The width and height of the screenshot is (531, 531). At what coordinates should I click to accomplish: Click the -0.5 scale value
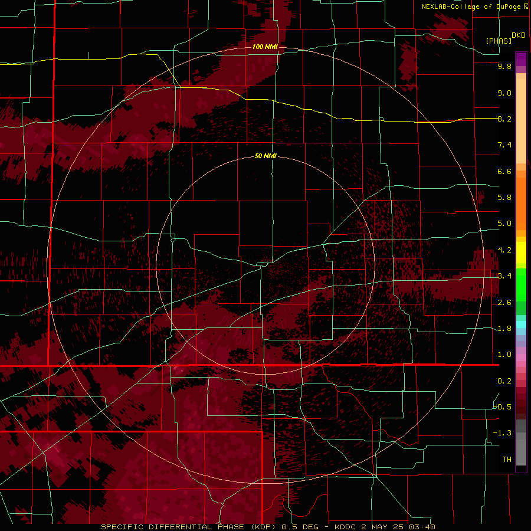503,407
